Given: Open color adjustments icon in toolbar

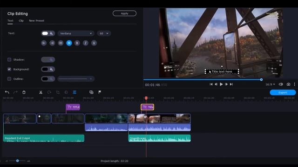Looking at the screenshot, I should (x=66, y=92).
